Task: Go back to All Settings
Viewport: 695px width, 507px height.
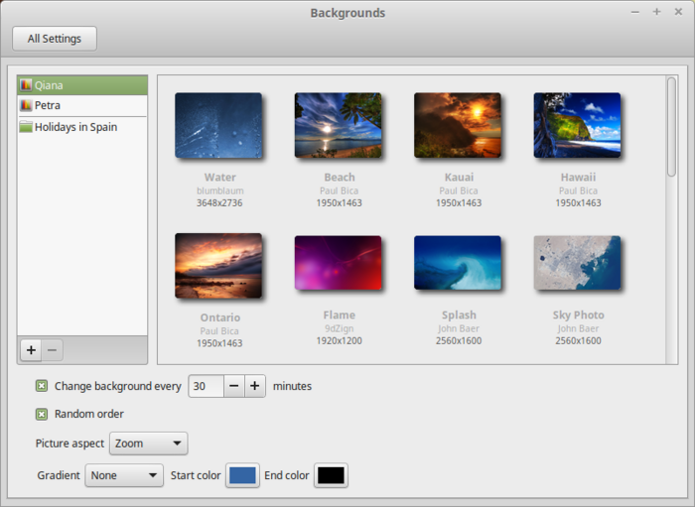Action: [x=55, y=39]
